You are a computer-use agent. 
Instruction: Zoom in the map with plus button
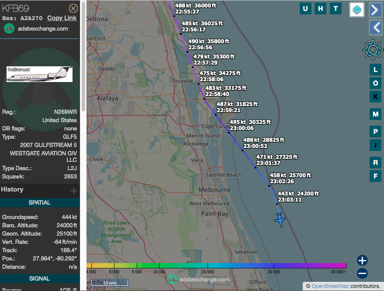coord(362,260)
